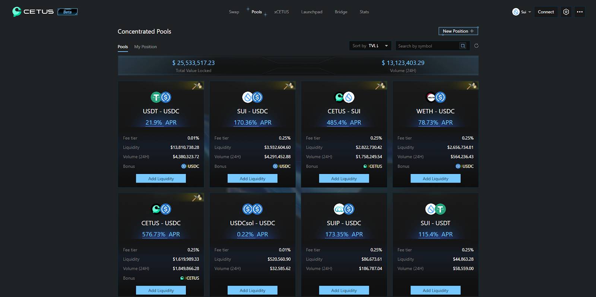Viewport: 596px width, 297px height.
Task: Go to the Swap page
Action: click(x=234, y=12)
